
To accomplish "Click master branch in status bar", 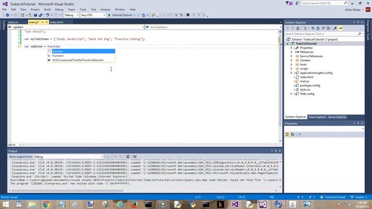I will click(359, 197).
